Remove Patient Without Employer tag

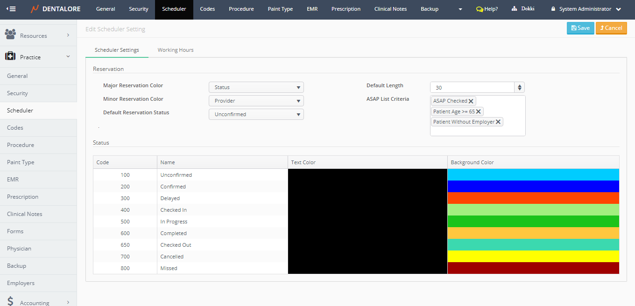(498, 122)
